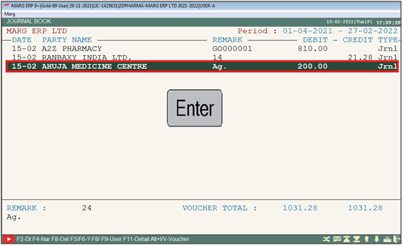
Task: Click the printer icon in status bar
Action: [387, 239]
